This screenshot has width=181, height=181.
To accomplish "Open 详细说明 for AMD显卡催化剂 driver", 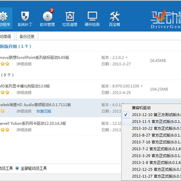I will (x=24, y=93).
